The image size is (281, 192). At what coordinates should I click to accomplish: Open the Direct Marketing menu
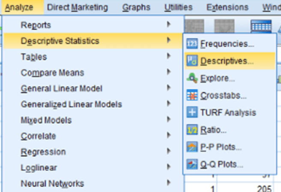pos(78,7)
